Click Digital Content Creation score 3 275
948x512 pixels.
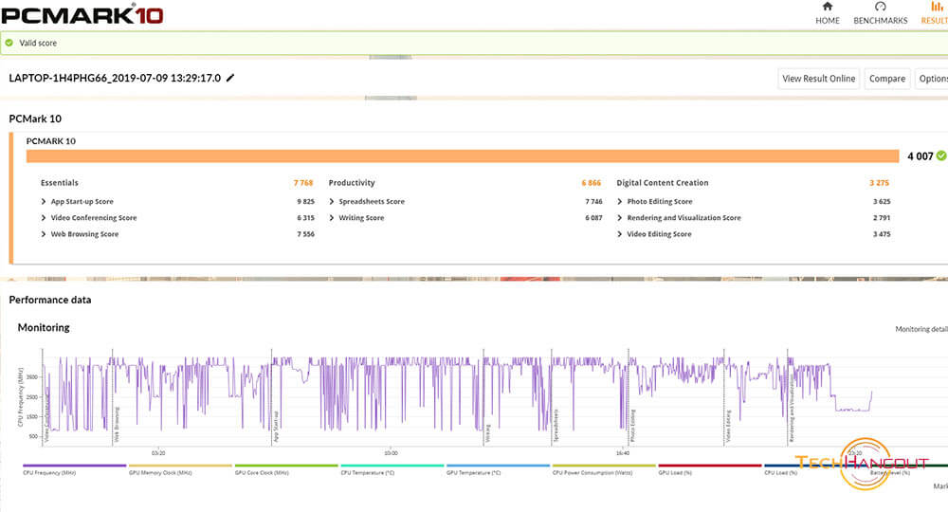click(879, 183)
